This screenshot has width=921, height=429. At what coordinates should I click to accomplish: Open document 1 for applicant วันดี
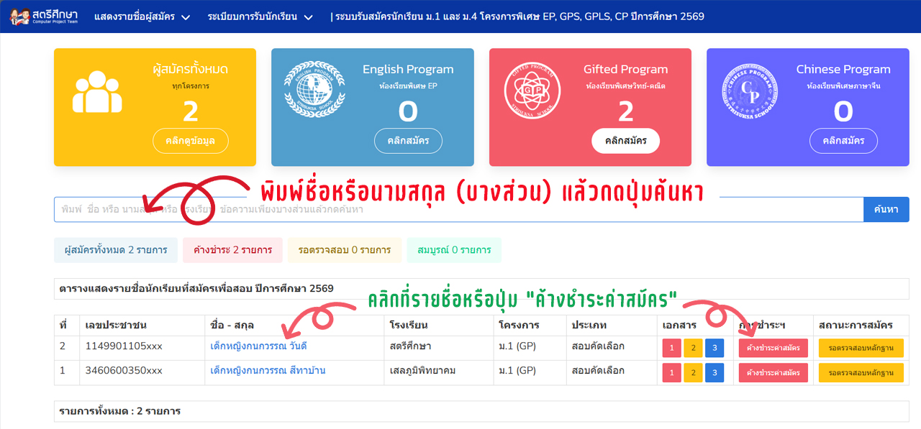pyautogui.click(x=671, y=348)
